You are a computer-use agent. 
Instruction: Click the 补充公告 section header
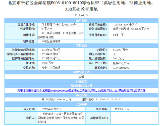coord(81,81)
